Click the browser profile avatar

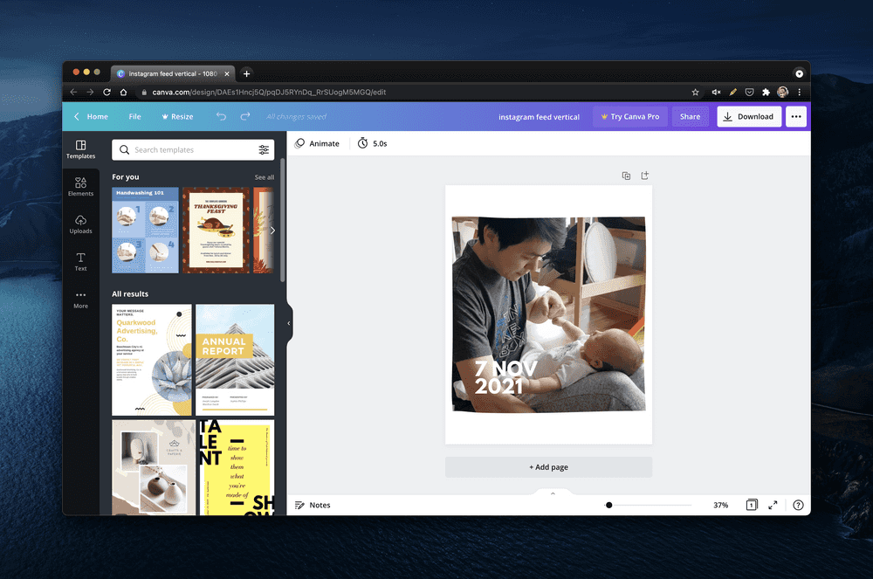pos(783,92)
